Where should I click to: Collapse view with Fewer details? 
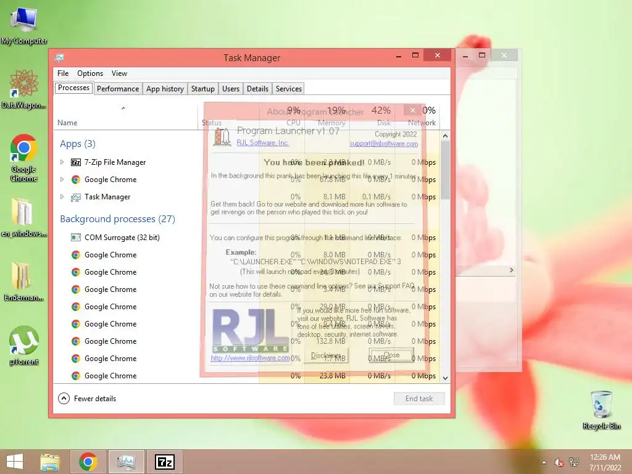(x=87, y=399)
